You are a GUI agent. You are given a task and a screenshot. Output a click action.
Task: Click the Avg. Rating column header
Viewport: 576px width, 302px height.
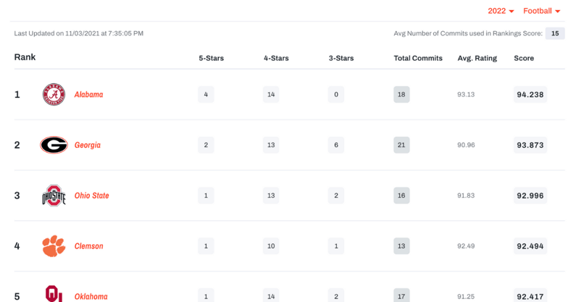477,58
